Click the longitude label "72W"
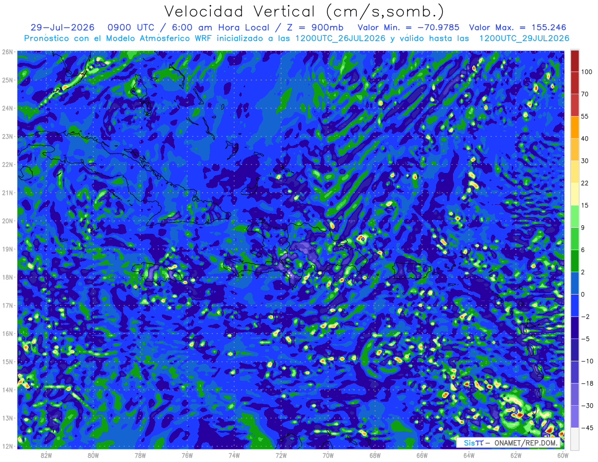The image size is (598, 462). [281, 455]
